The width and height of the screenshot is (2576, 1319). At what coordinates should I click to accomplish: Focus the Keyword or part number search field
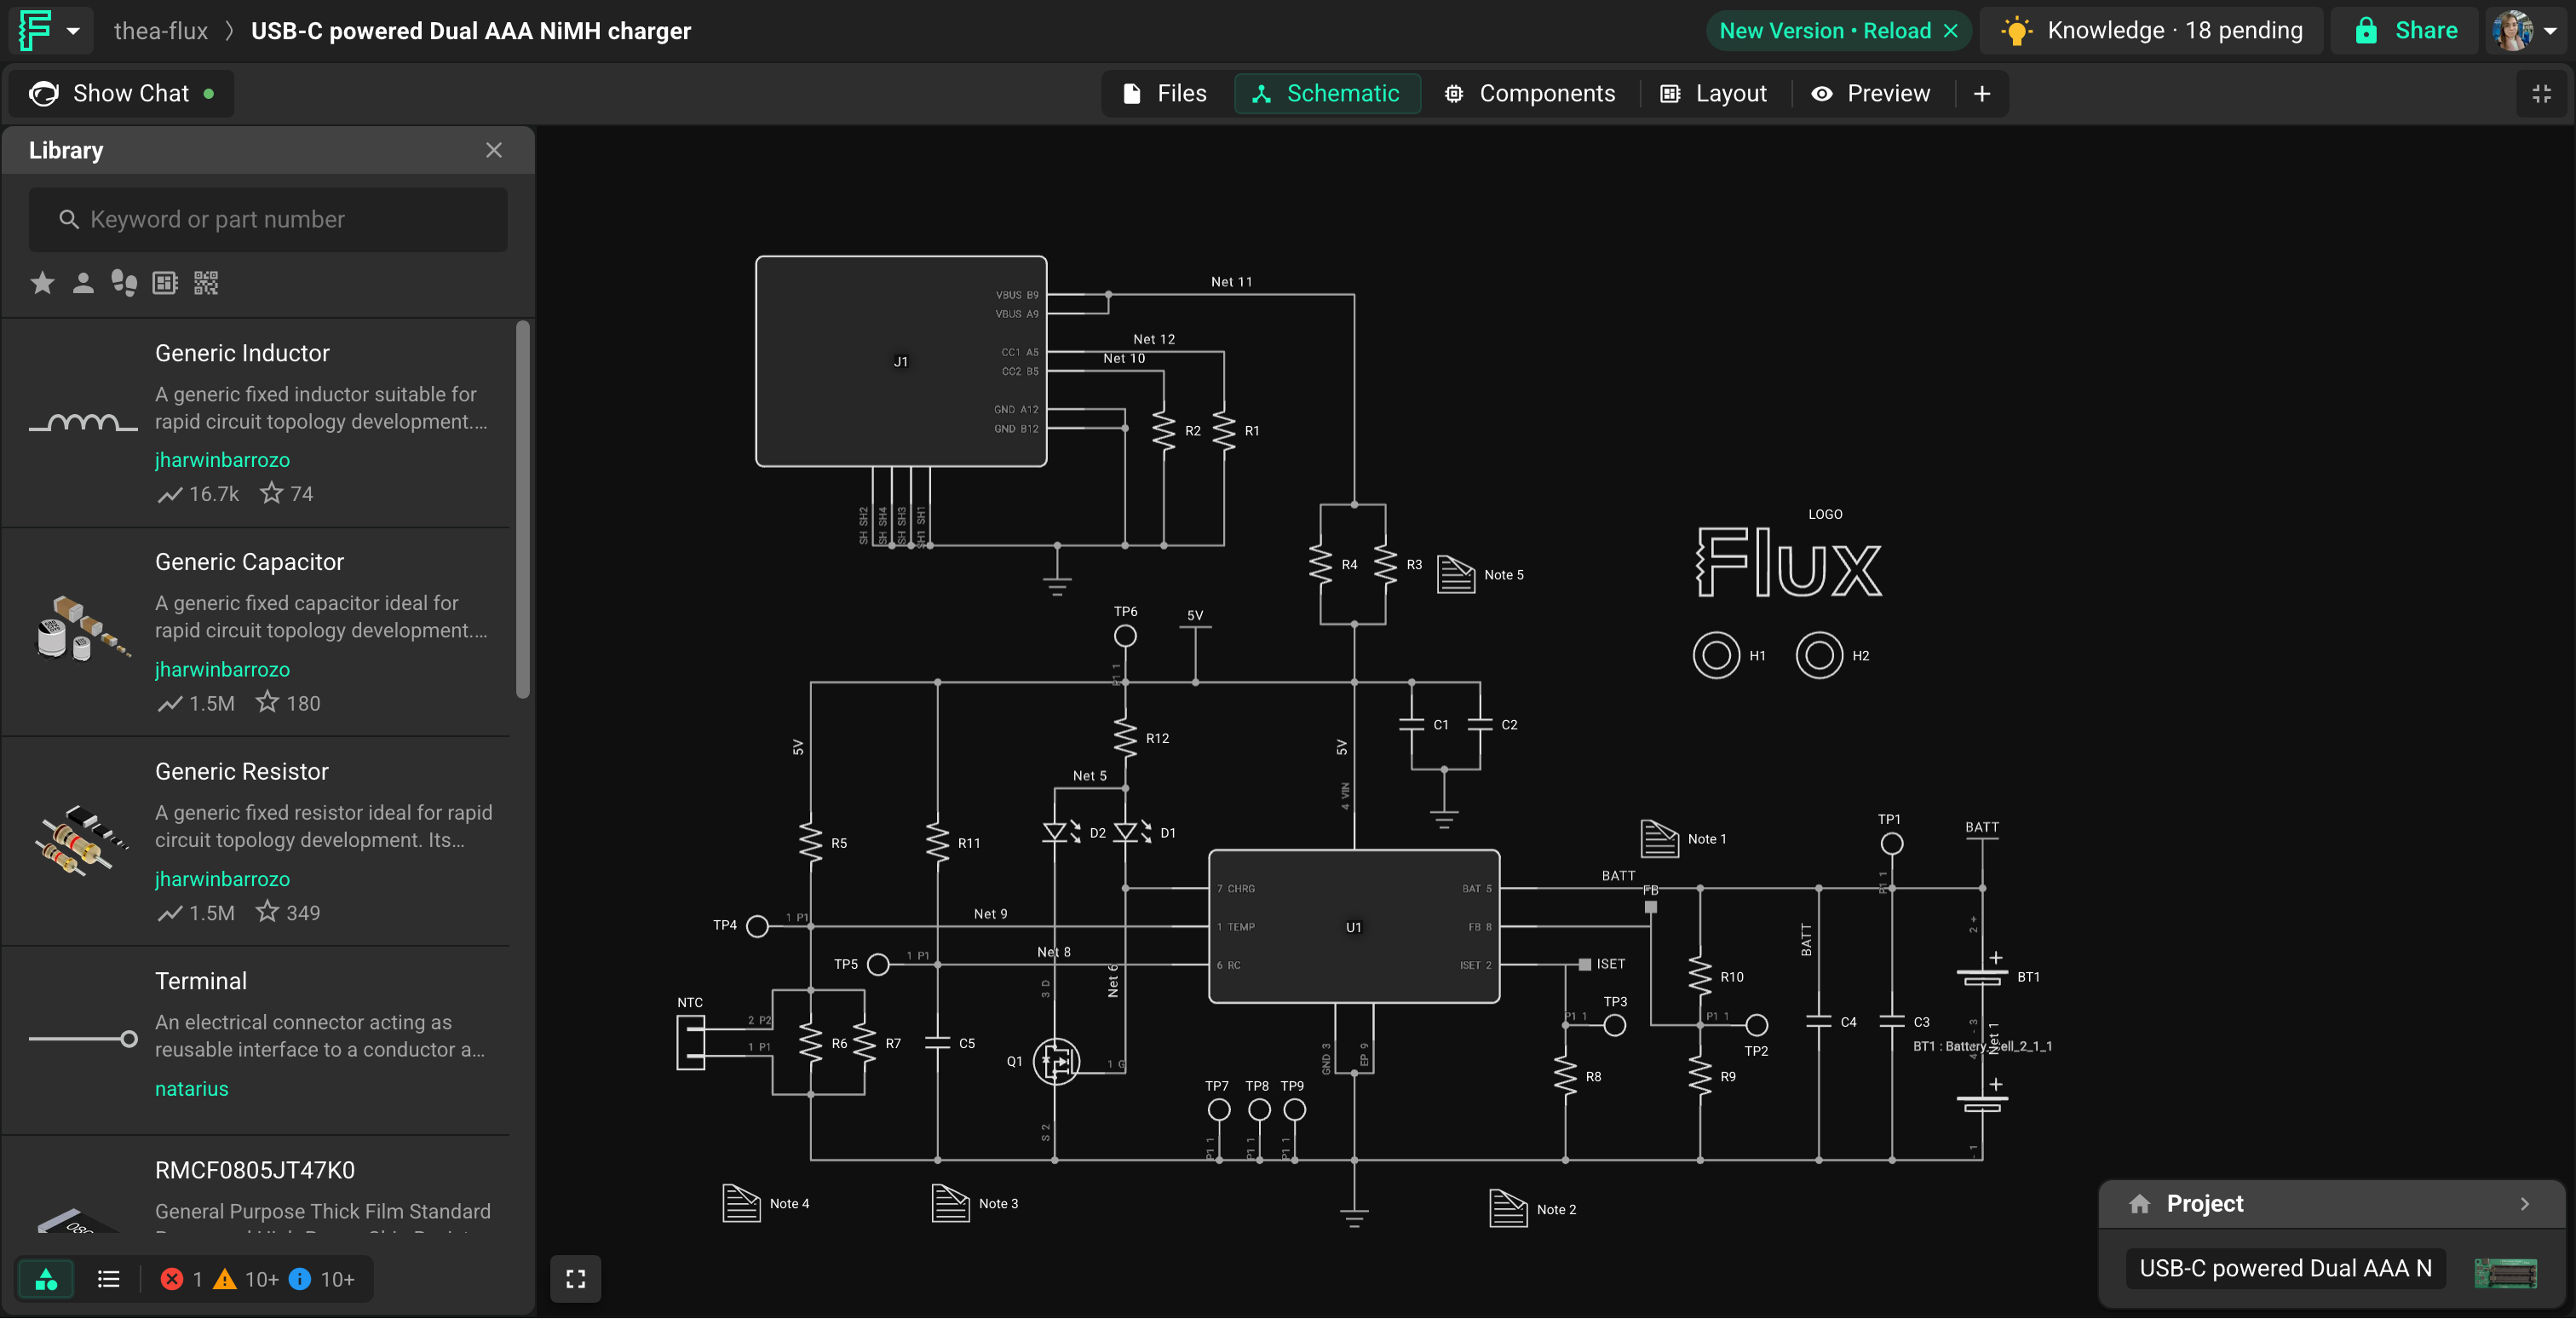(268, 220)
